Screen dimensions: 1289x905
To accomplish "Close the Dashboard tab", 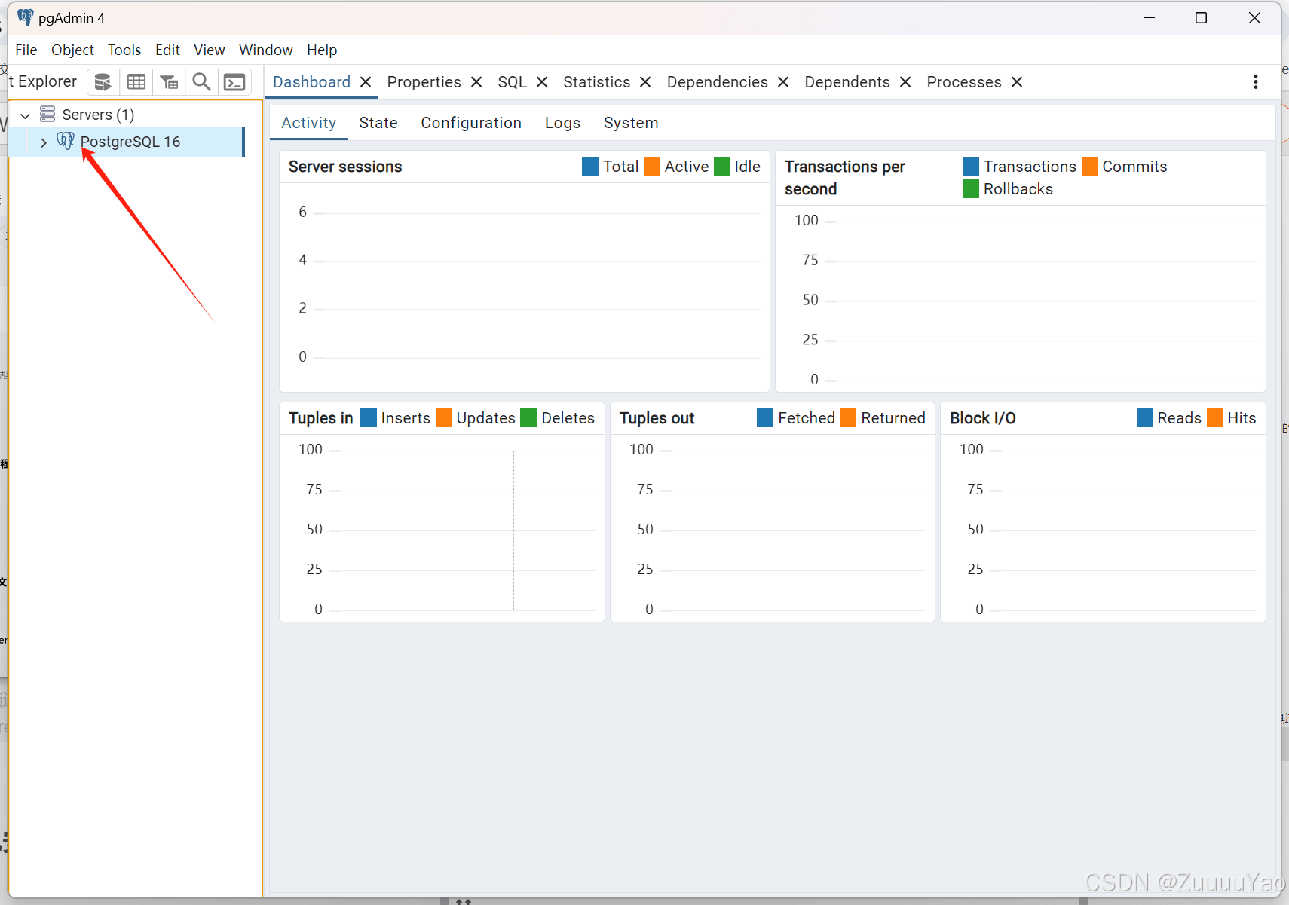I will pos(366,82).
